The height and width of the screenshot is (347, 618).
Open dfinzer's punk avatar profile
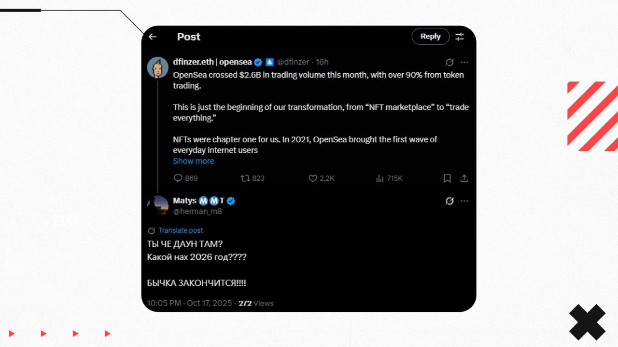(x=157, y=67)
